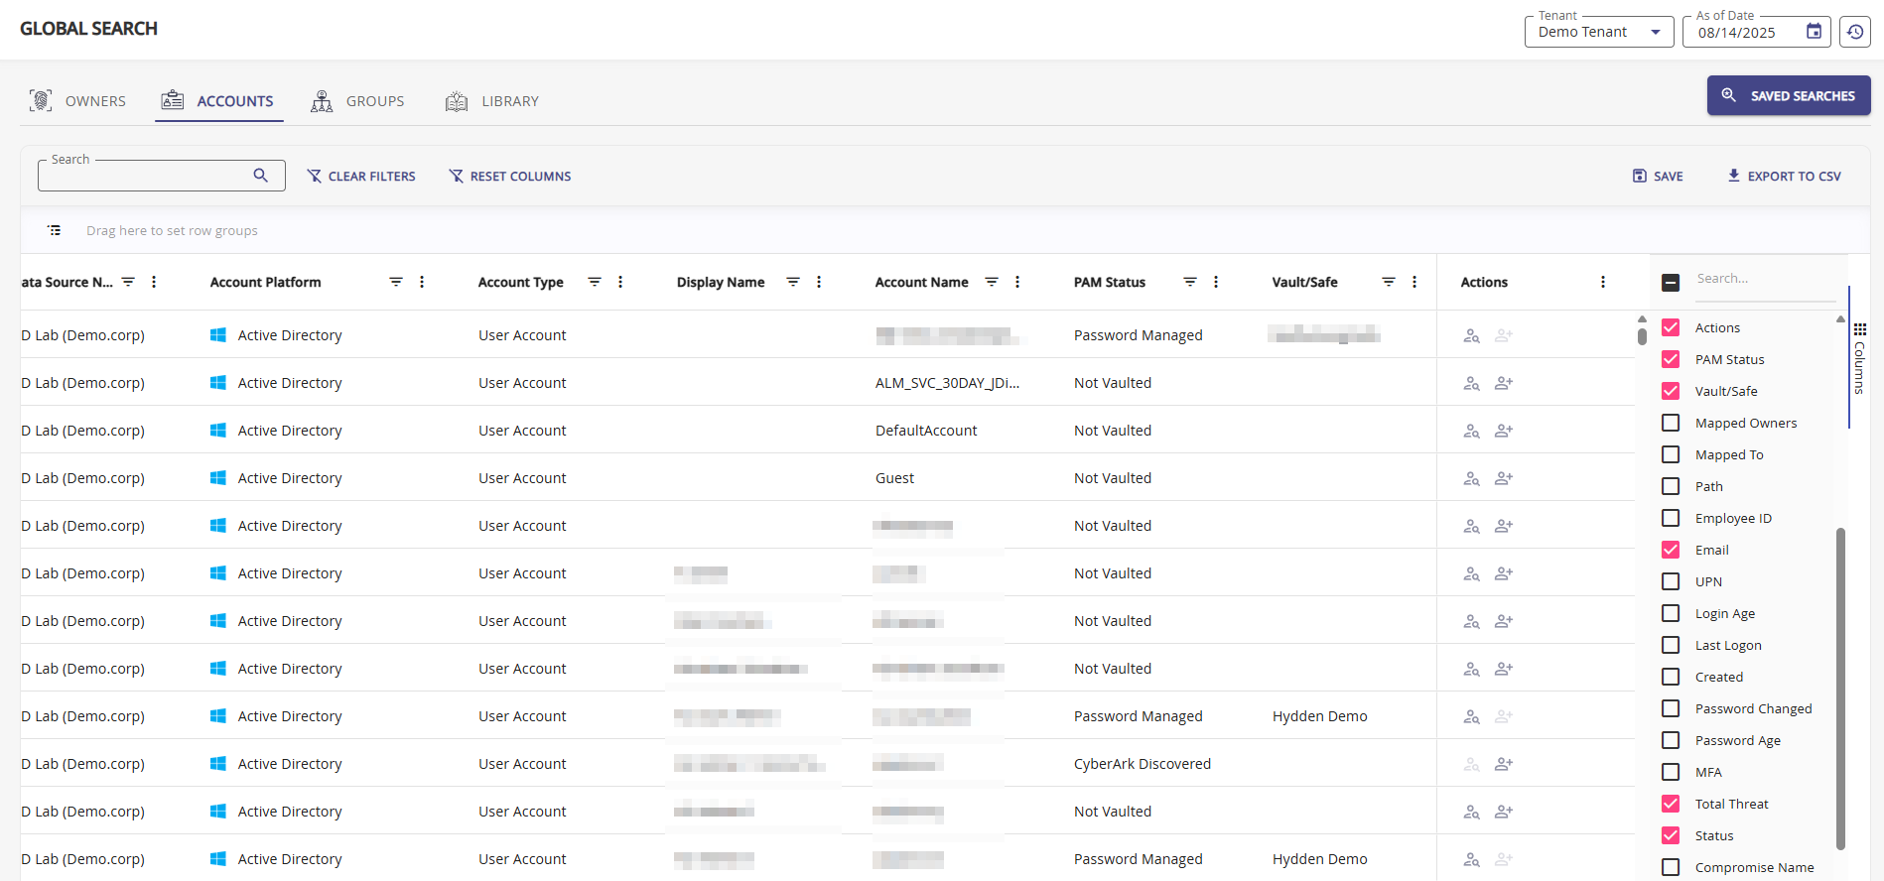The image size is (1884, 881).
Task: Click the Saved Searches button
Action: point(1788,95)
